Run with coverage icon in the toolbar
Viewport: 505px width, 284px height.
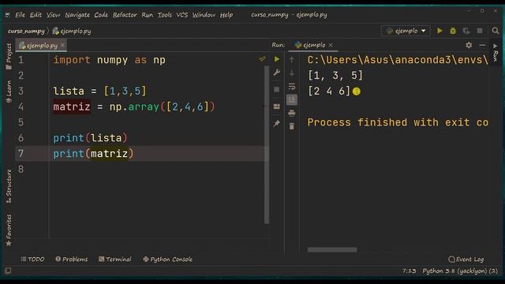click(466, 31)
